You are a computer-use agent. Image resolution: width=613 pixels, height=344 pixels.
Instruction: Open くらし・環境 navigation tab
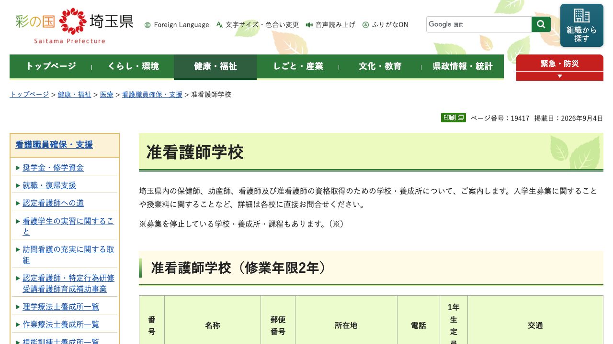[x=133, y=66]
